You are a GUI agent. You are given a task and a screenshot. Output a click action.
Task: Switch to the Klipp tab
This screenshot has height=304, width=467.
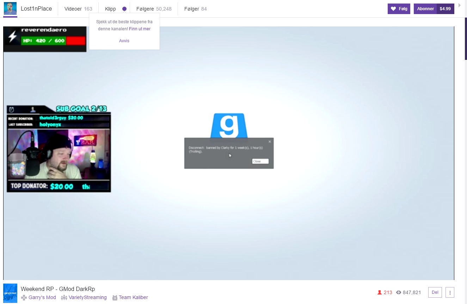(x=110, y=9)
